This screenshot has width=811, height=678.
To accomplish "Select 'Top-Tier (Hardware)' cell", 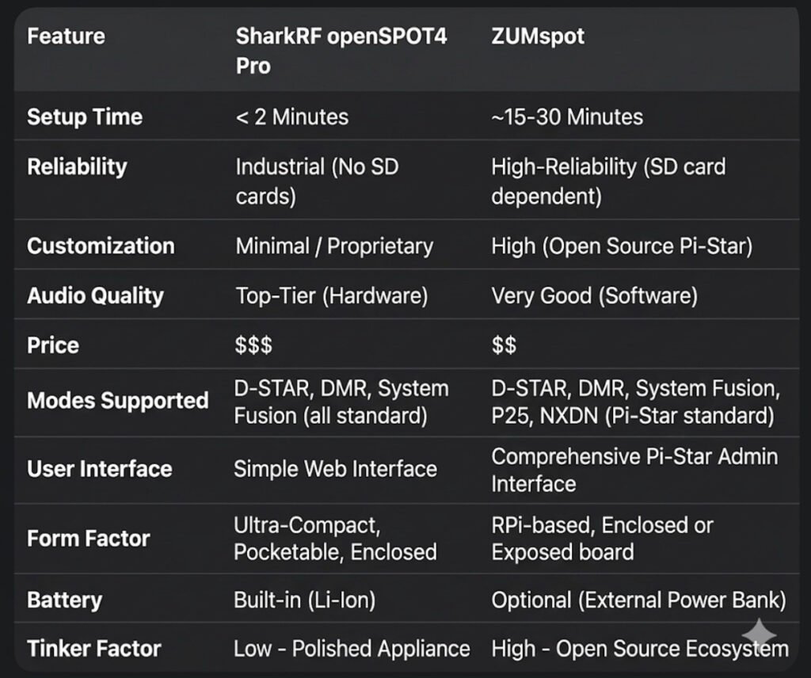I will click(331, 295).
